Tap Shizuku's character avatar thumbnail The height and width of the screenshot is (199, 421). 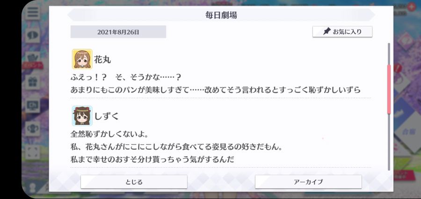click(x=82, y=116)
